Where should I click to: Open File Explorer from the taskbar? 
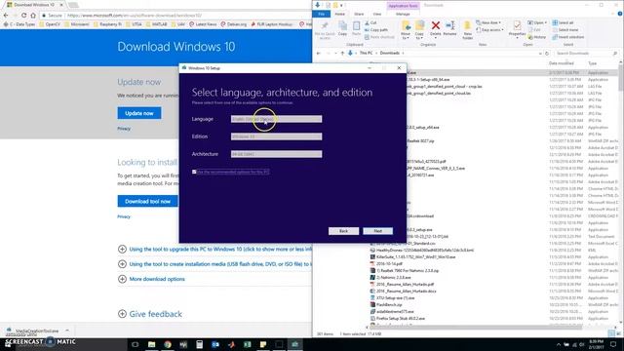click(x=151, y=344)
